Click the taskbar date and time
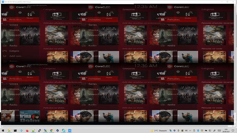This screenshot has height=133, width=237. click(x=226, y=131)
